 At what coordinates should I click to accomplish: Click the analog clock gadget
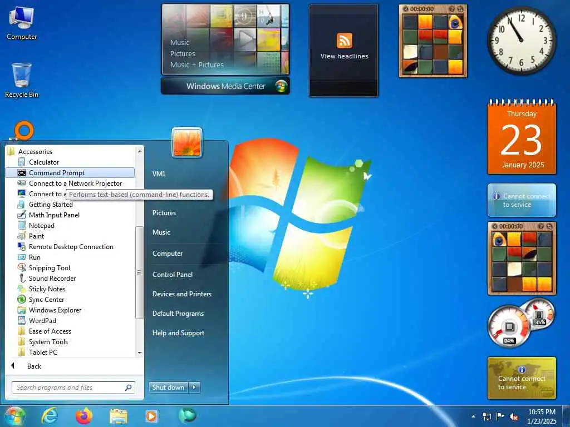tap(522, 40)
